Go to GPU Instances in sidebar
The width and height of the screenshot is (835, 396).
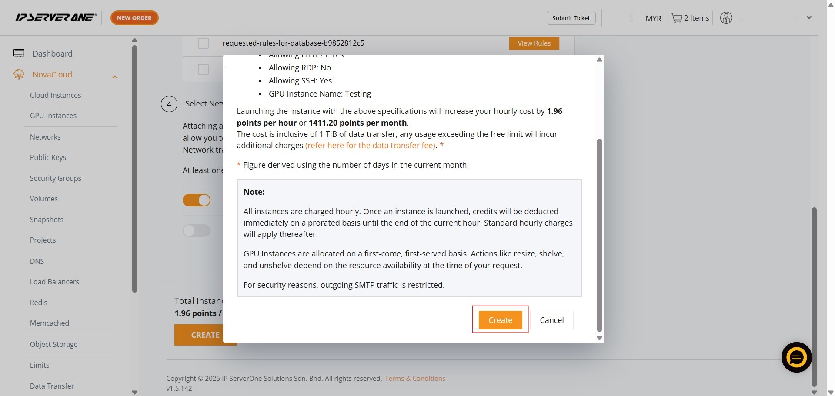click(53, 116)
